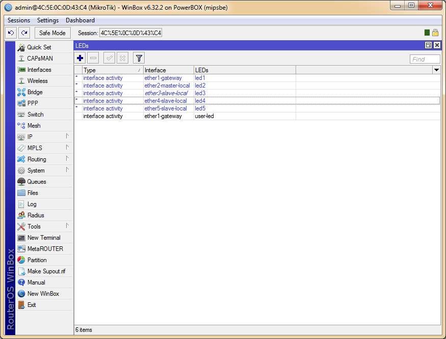
Task: Open the Dashboard menu
Action: point(80,20)
